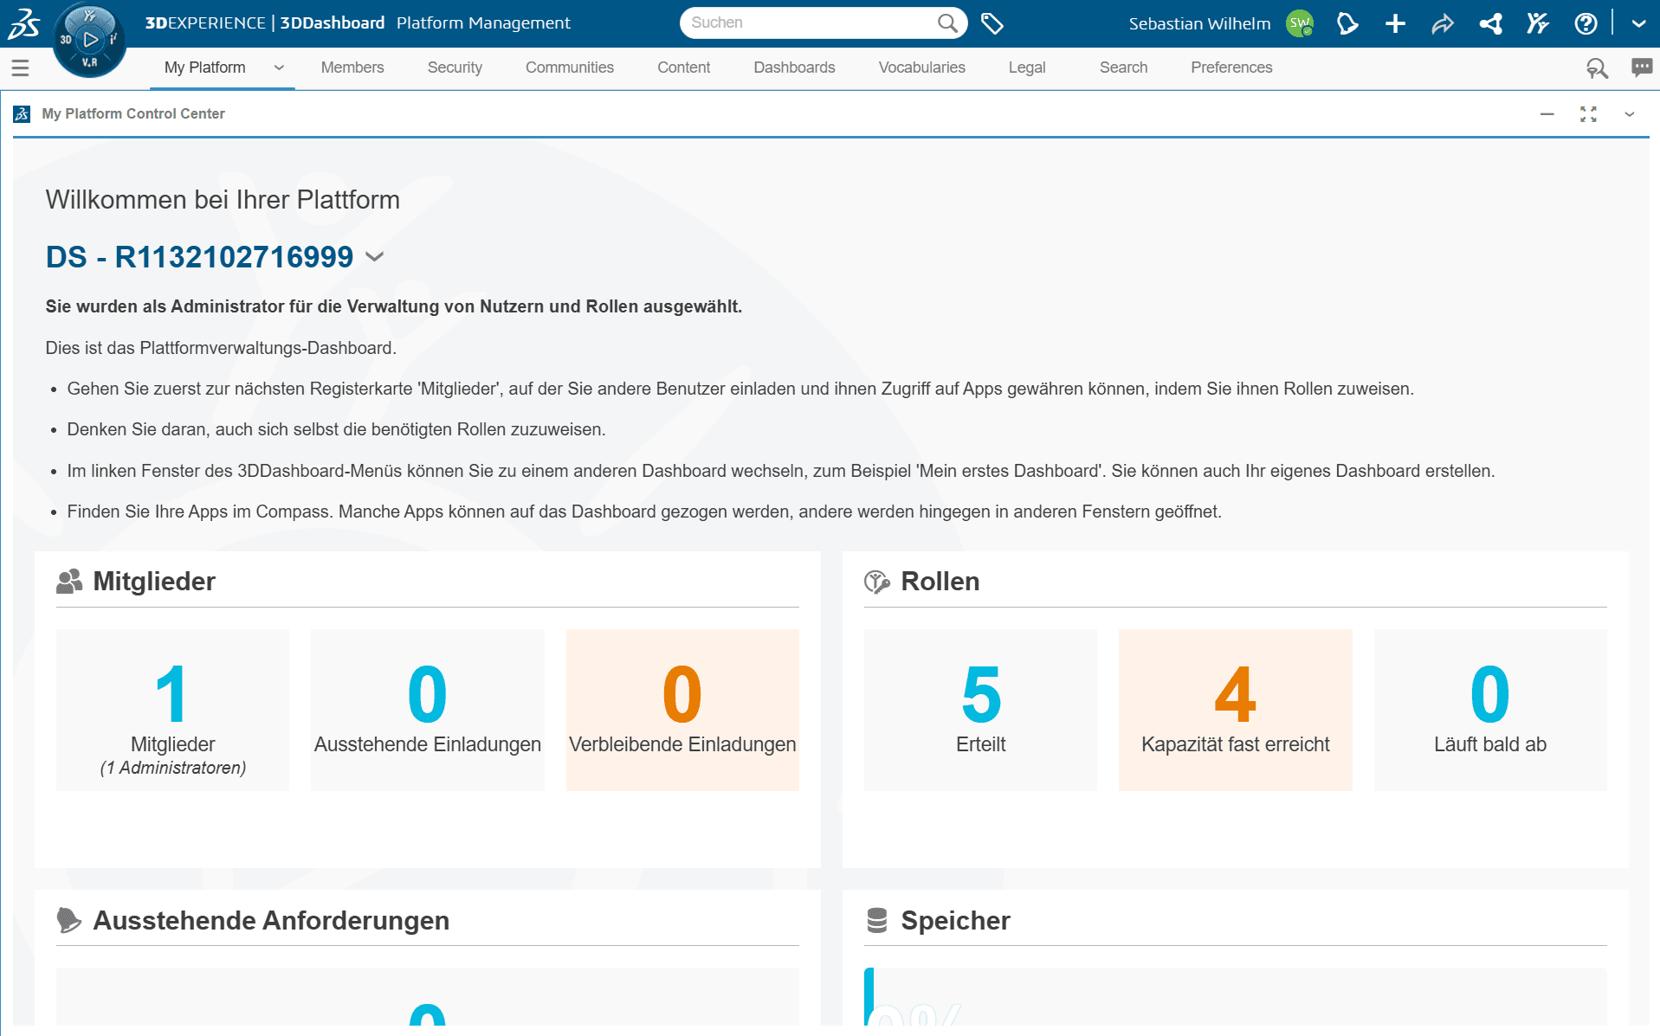
Task: Go to the Content tab
Action: [683, 68]
